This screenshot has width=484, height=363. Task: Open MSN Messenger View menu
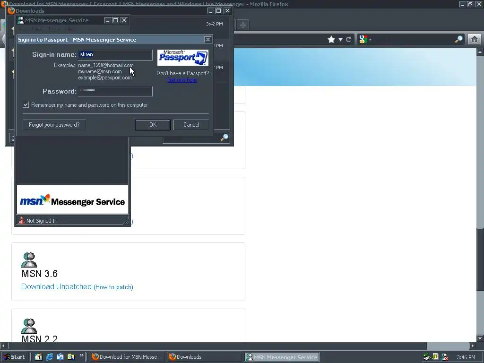(x=37, y=29)
